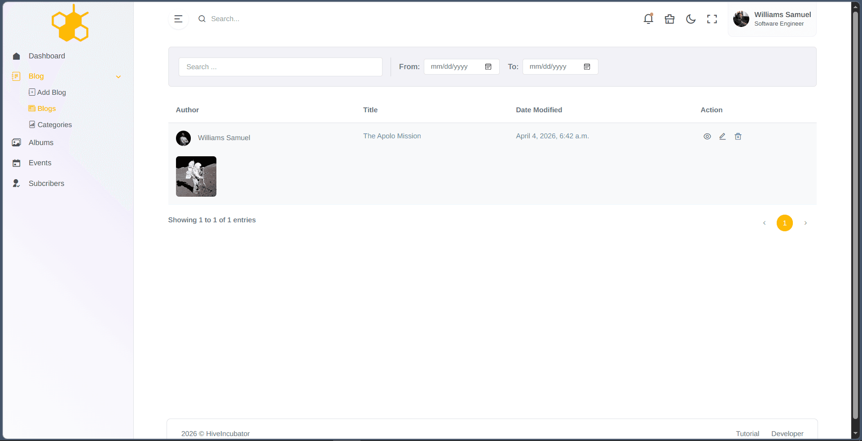Enter fullscreen mode

click(712, 19)
